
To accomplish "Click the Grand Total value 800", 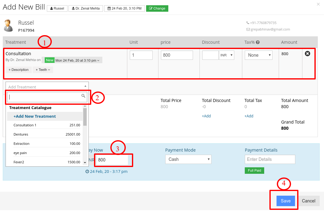I will pos(285,128).
